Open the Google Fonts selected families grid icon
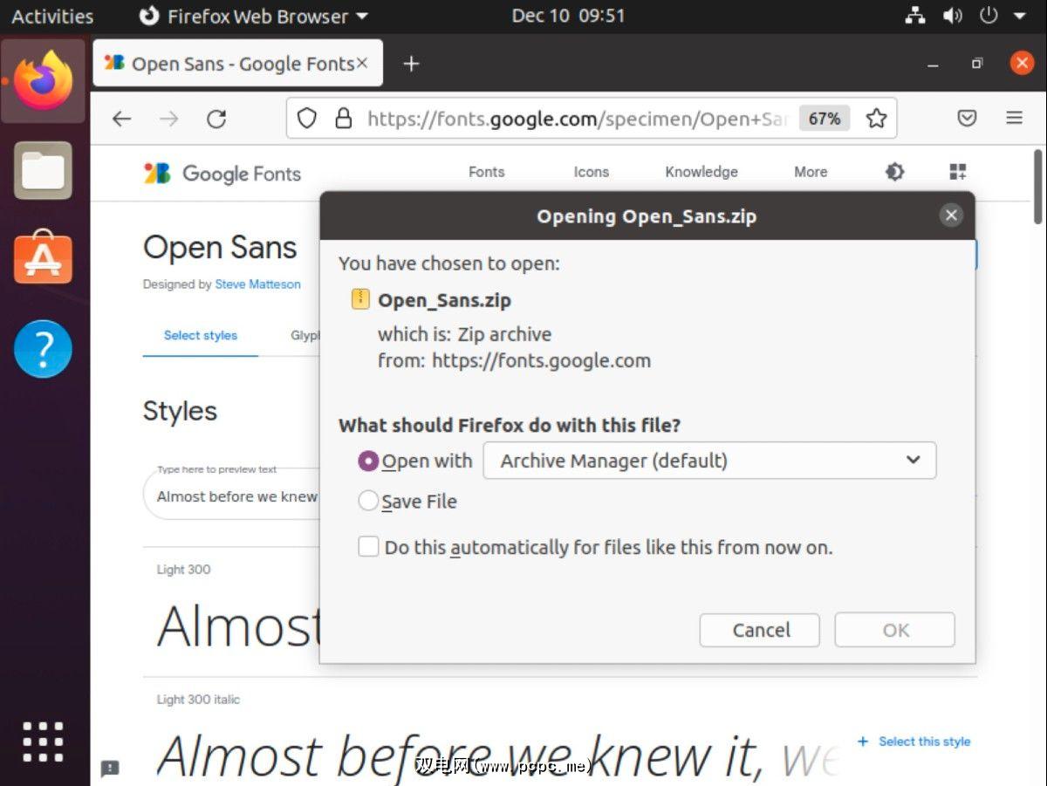This screenshot has height=786, width=1047. point(958,172)
